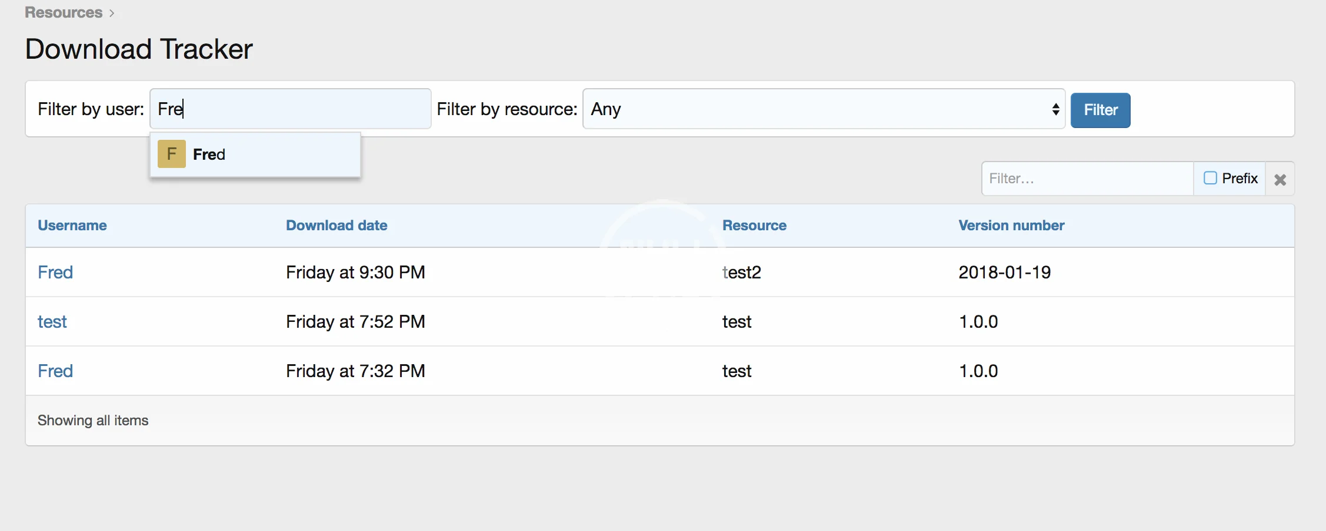This screenshot has height=531, width=1326.
Task: Open the Filter by resource dropdown
Action: click(822, 109)
